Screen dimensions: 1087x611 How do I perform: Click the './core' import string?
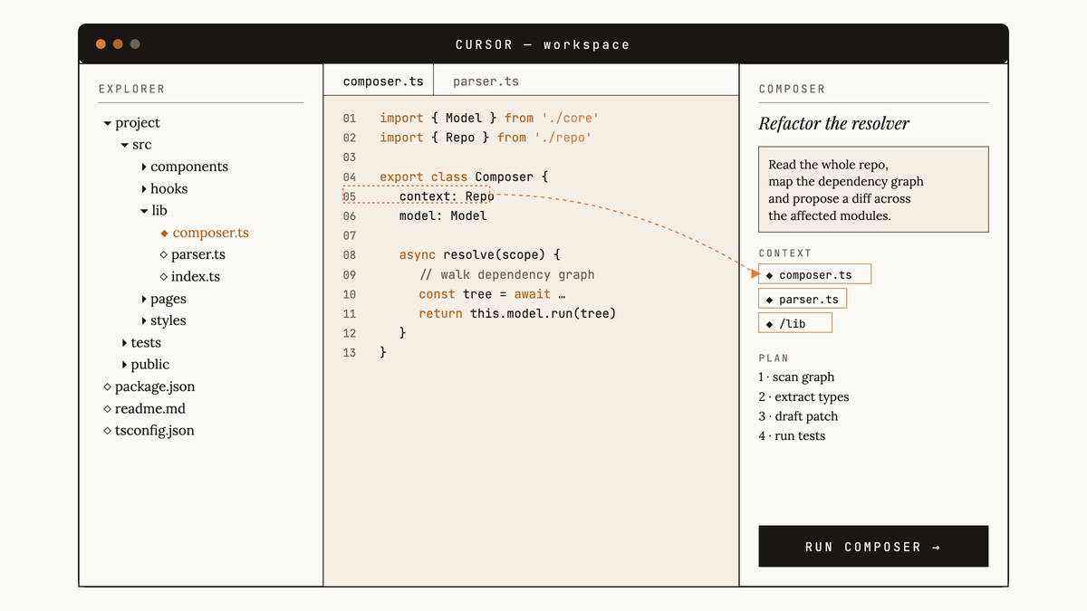pos(570,119)
